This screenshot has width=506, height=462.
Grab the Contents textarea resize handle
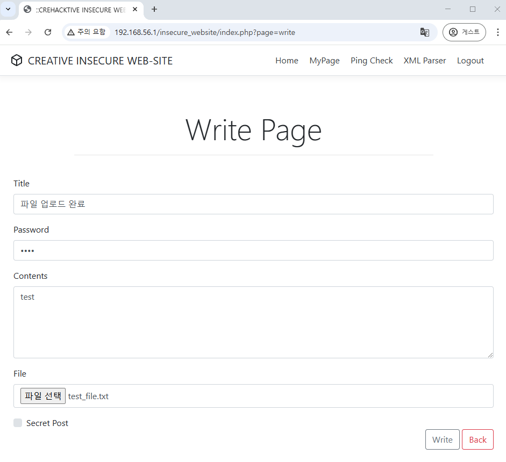tap(490, 355)
